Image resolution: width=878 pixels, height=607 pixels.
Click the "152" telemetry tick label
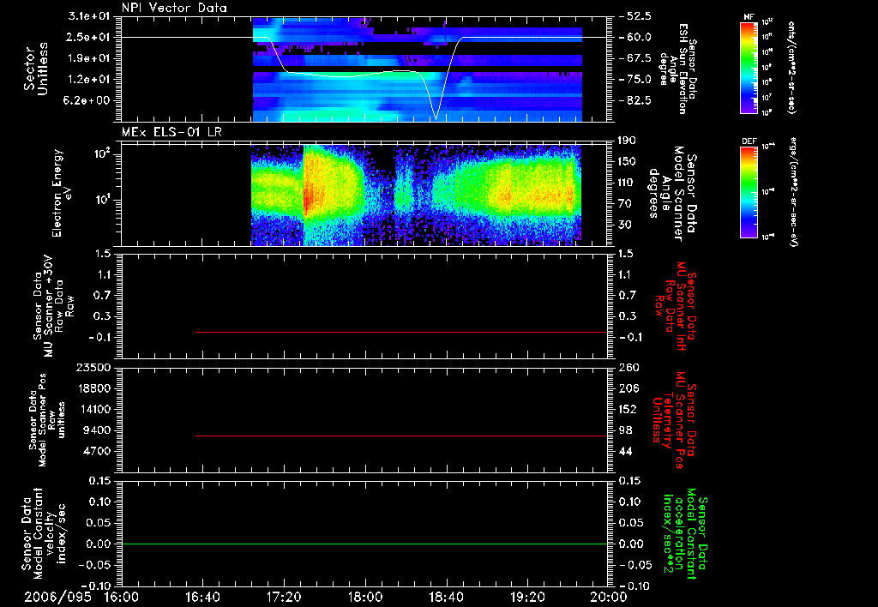coord(628,409)
